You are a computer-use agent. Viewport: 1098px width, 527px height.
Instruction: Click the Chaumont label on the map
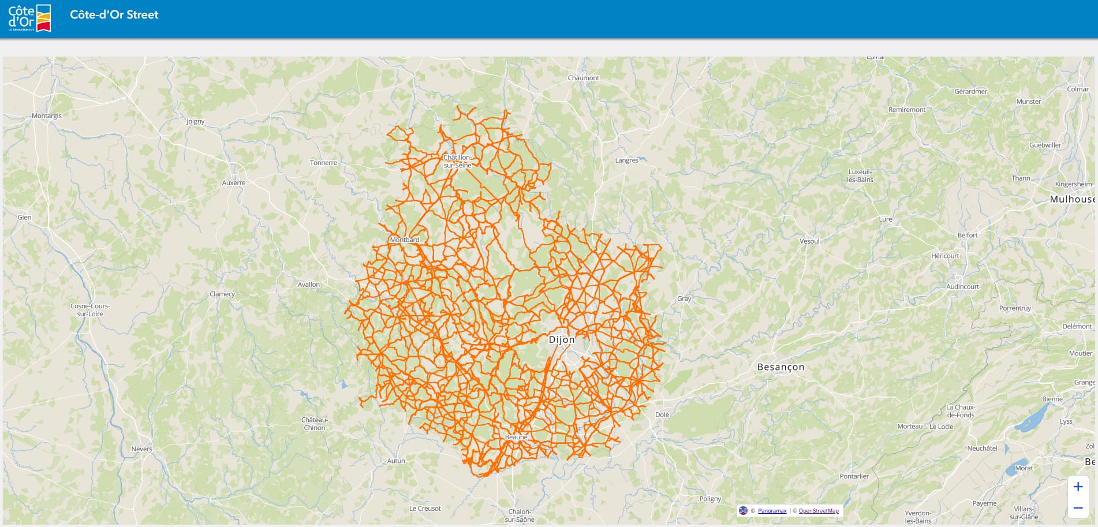(x=583, y=78)
